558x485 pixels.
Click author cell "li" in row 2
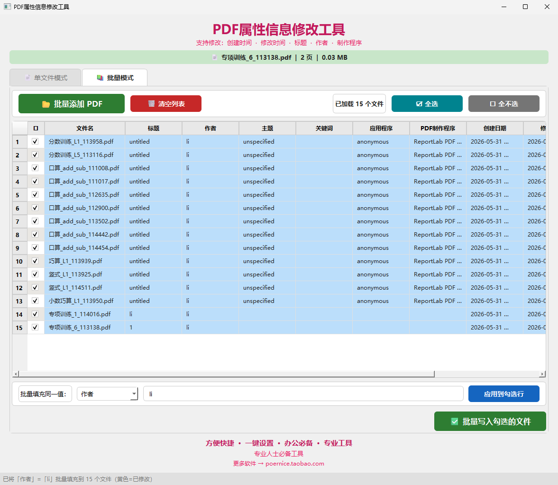tap(210, 155)
